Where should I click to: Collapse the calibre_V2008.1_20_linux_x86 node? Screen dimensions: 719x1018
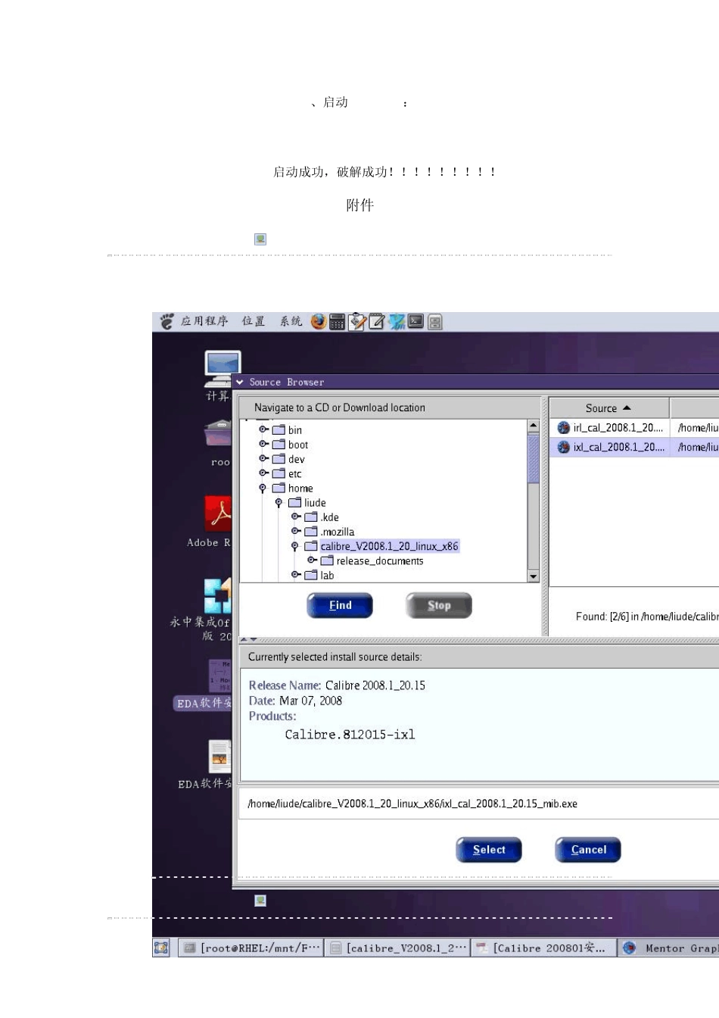tap(295, 546)
